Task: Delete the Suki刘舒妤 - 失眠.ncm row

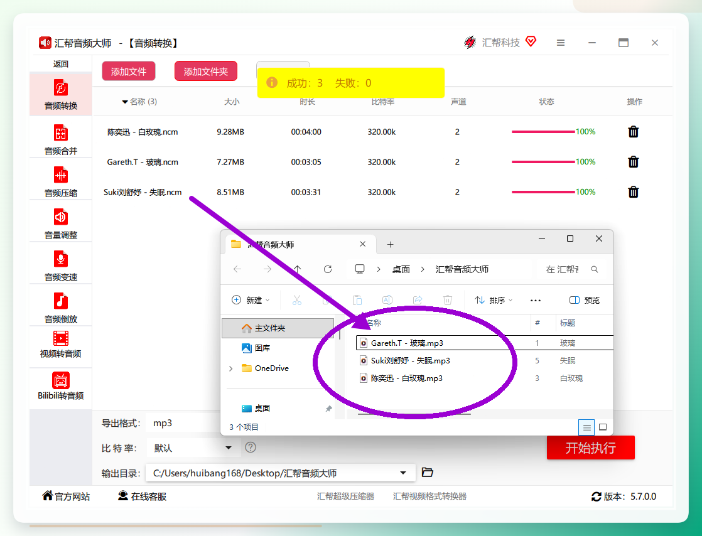Action: 633,192
